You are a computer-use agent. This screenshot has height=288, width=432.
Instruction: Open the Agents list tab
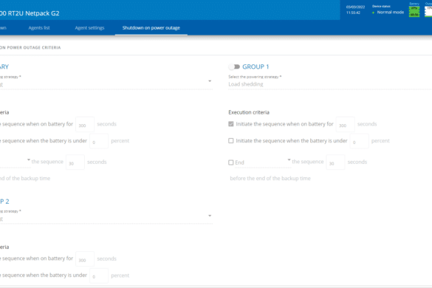pyautogui.click(x=39, y=28)
